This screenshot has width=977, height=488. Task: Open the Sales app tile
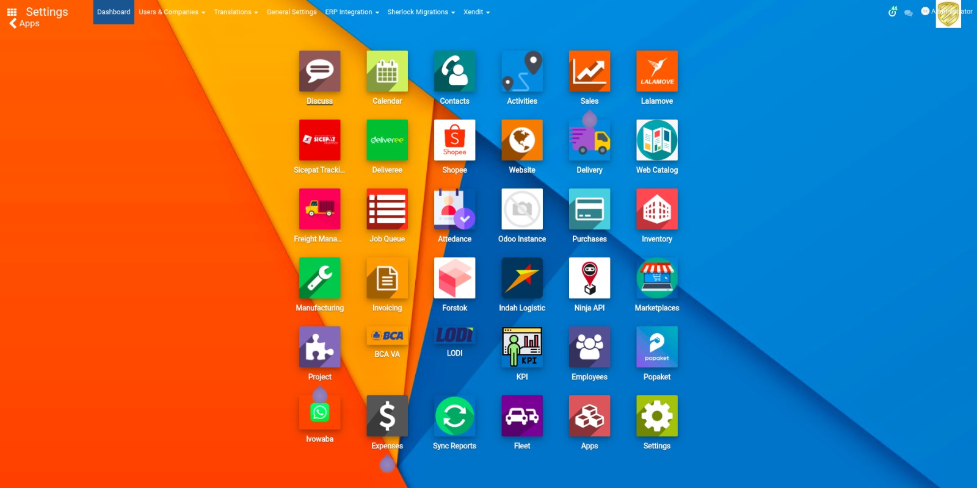(x=589, y=71)
